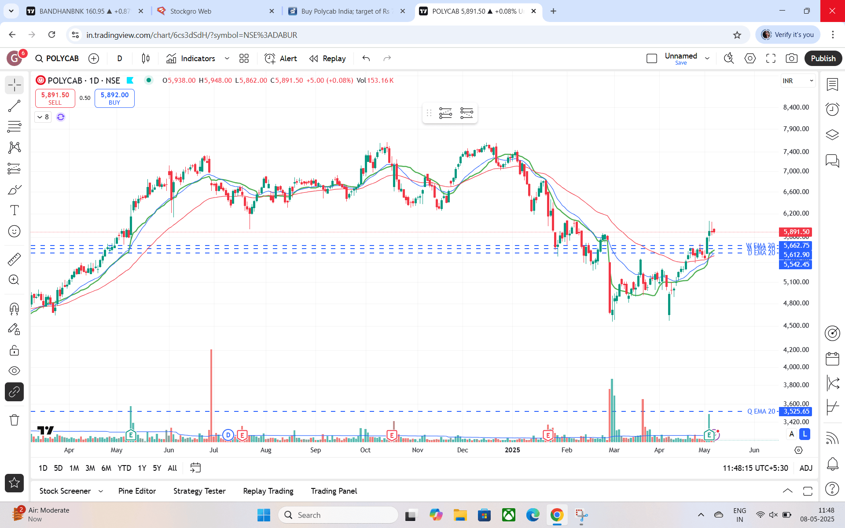Viewport: 845px width, 528px height.
Task: Open the object tree layers panel
Action: (x=832, y=135)
